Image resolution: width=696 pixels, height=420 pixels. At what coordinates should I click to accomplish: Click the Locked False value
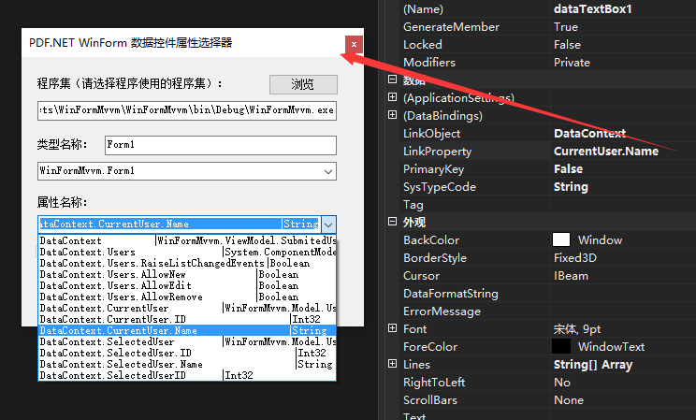[567, 45]
